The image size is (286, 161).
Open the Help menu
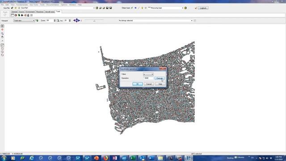(x=80, y=5)
